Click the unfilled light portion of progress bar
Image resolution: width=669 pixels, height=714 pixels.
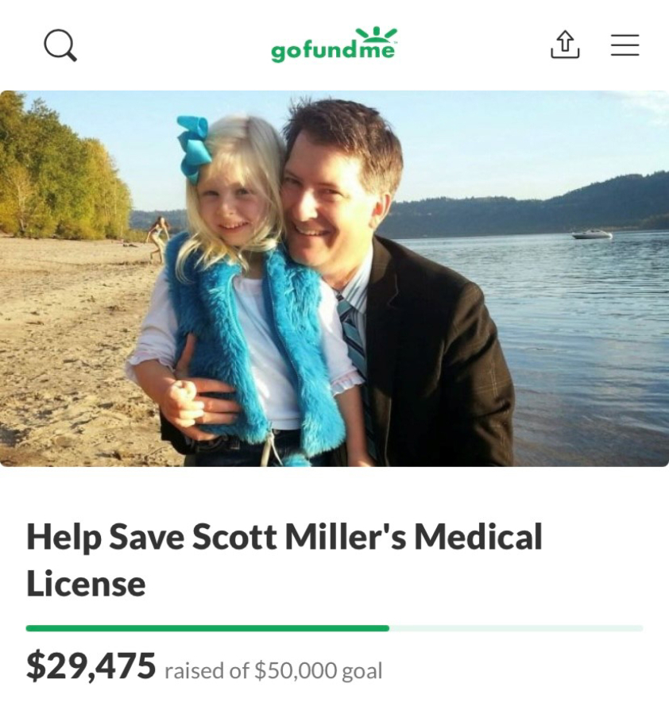click(x=516, y=628)
